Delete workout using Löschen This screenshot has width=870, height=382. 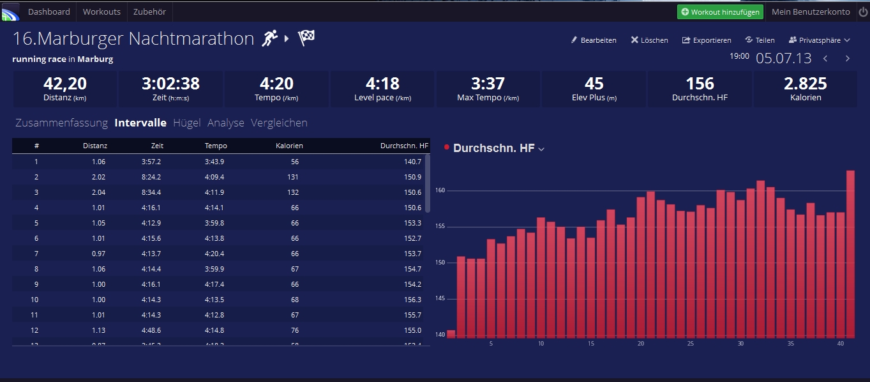[x=649, y=40]
